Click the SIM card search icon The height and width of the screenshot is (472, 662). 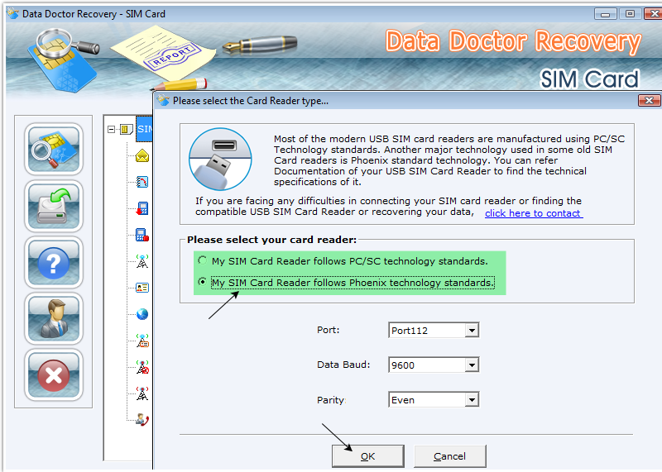54,149
